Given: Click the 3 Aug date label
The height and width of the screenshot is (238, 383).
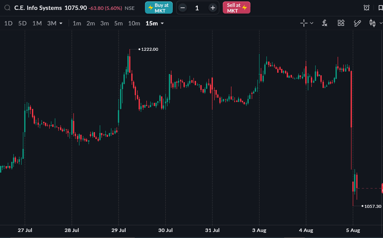Looking at the screenshot, I should pyautogui.click(x=259, y=230).
